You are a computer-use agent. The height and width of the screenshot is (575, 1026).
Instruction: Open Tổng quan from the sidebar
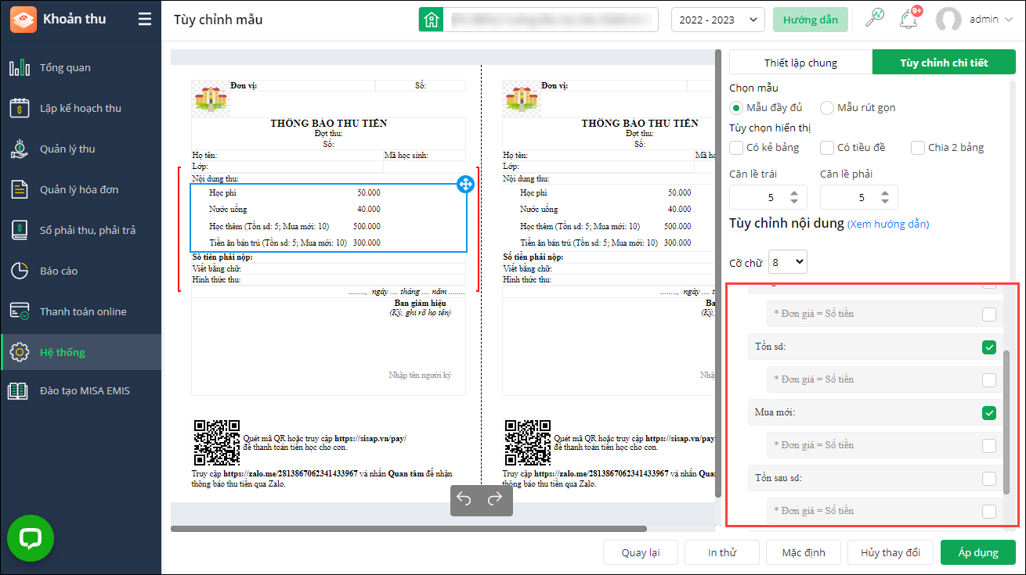point(81,67)
